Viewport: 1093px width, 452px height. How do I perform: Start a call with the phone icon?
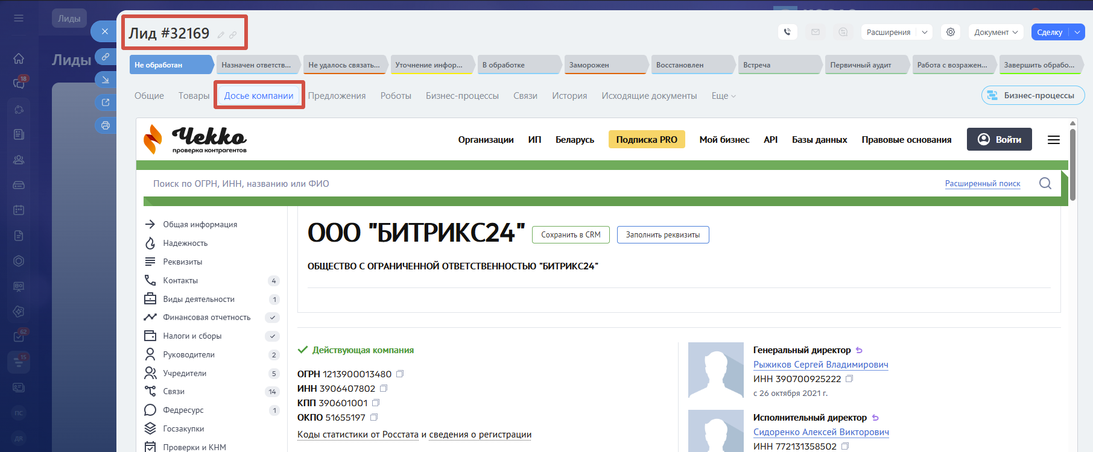pos(788,32)
